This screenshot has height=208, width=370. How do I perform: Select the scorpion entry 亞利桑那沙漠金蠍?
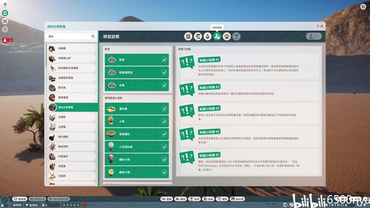click(72, 68)
